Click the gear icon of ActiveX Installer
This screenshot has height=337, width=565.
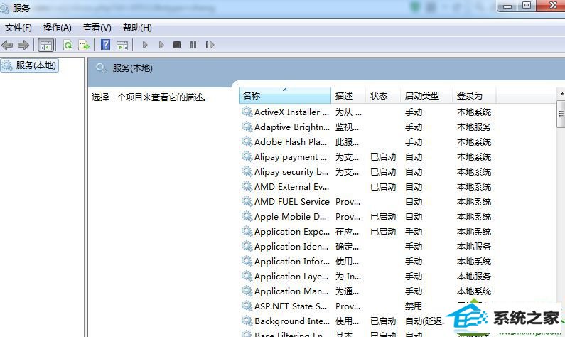(247, 112)
